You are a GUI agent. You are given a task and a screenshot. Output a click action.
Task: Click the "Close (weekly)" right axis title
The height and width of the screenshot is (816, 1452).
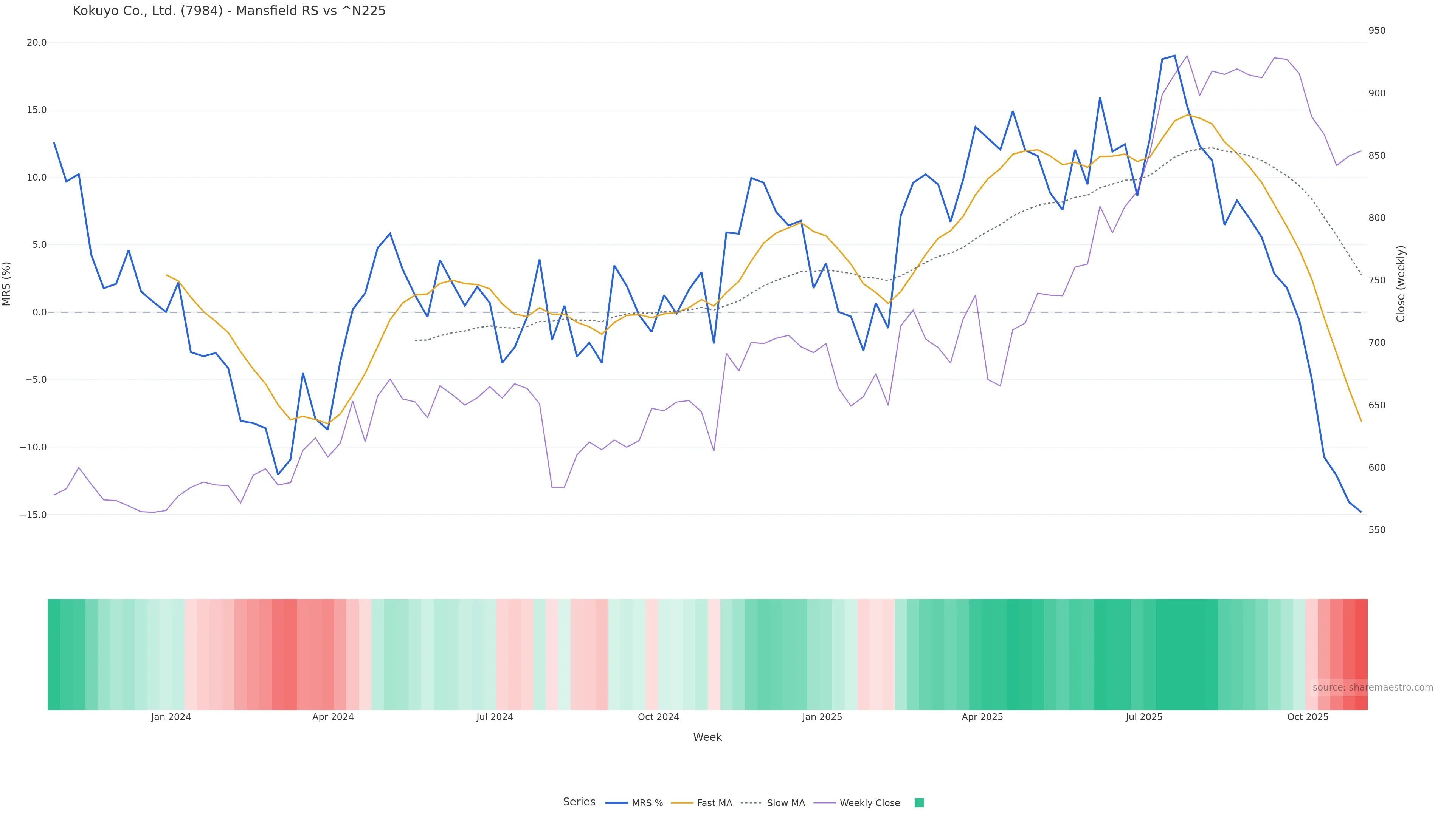(1401, 284)
